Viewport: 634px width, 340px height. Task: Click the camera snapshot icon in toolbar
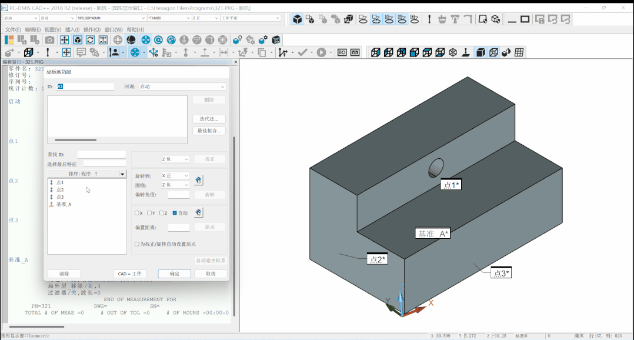pos(49,40)
